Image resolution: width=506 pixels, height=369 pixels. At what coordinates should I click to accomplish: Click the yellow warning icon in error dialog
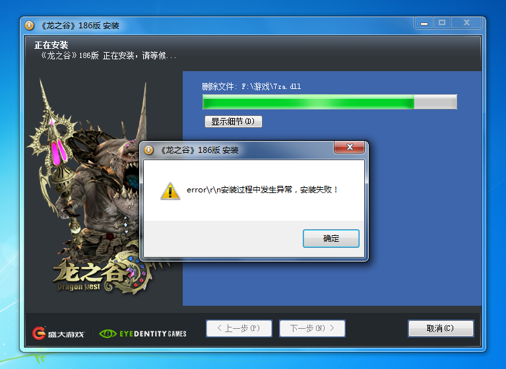[170, 190]
